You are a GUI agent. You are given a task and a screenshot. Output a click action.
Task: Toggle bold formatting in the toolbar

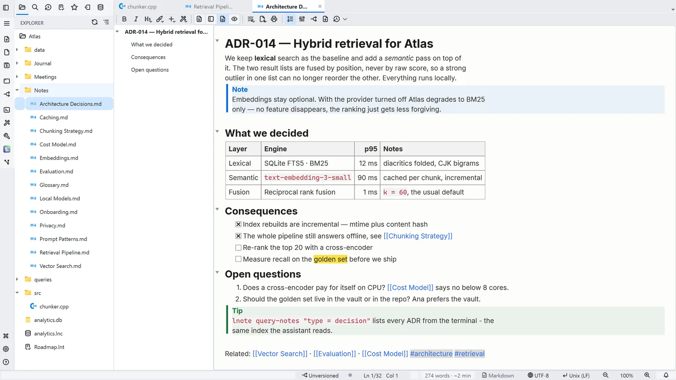point(124,19)
